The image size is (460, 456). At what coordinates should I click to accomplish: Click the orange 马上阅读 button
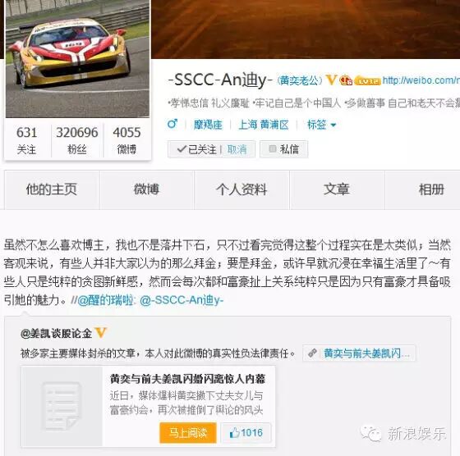(188, 432)
